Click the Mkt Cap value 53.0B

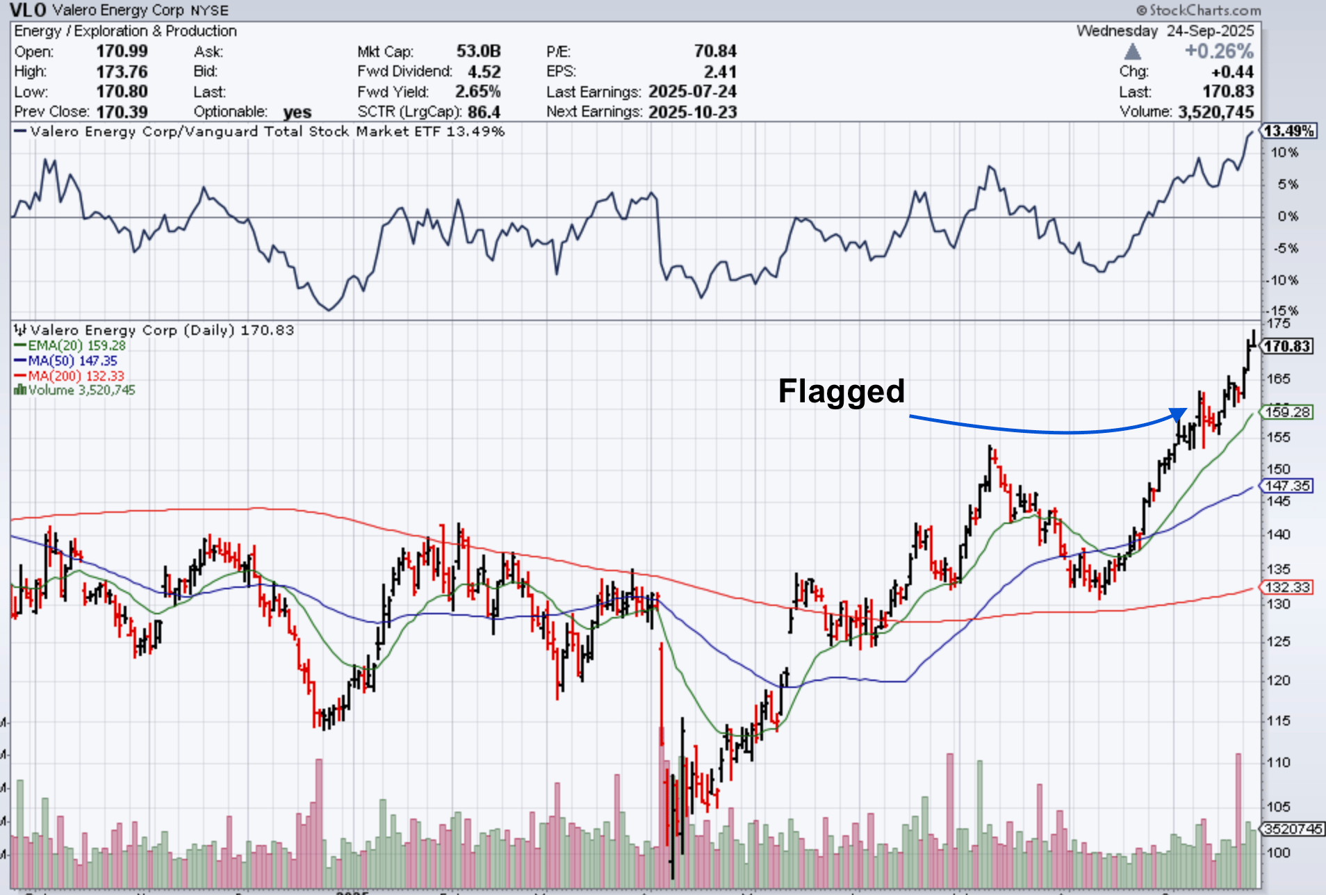(x=478, y=51)
